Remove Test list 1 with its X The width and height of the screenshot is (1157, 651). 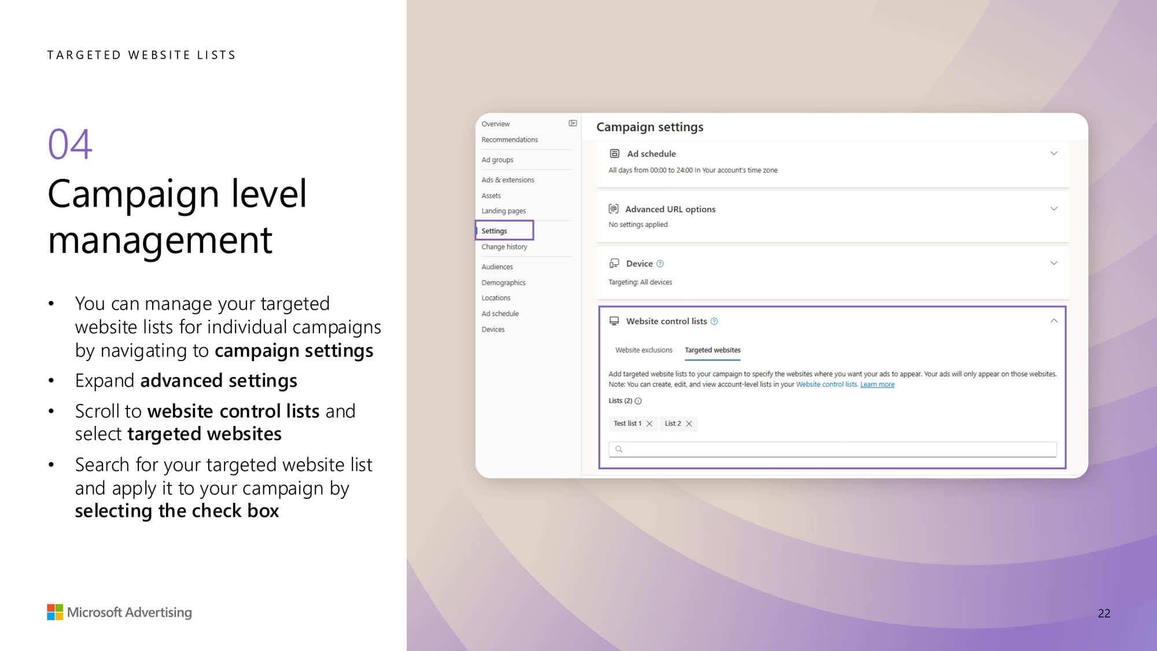click(650, 424)
